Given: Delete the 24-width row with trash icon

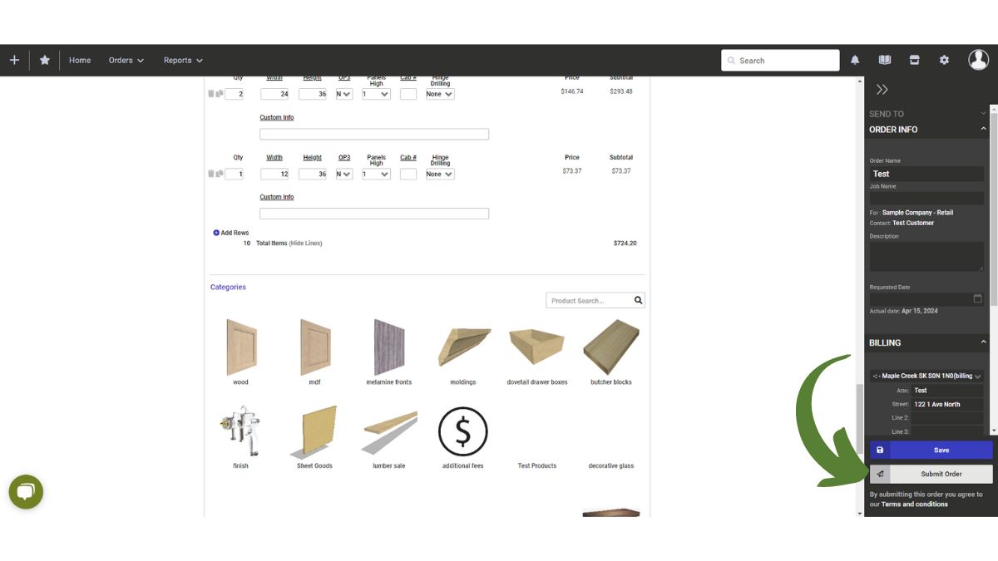Looking at the screenshot, I should pyautogui.click(x=211, y=94).
